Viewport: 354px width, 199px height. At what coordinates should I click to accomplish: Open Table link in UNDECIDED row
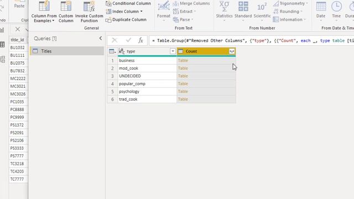[183, 76]
